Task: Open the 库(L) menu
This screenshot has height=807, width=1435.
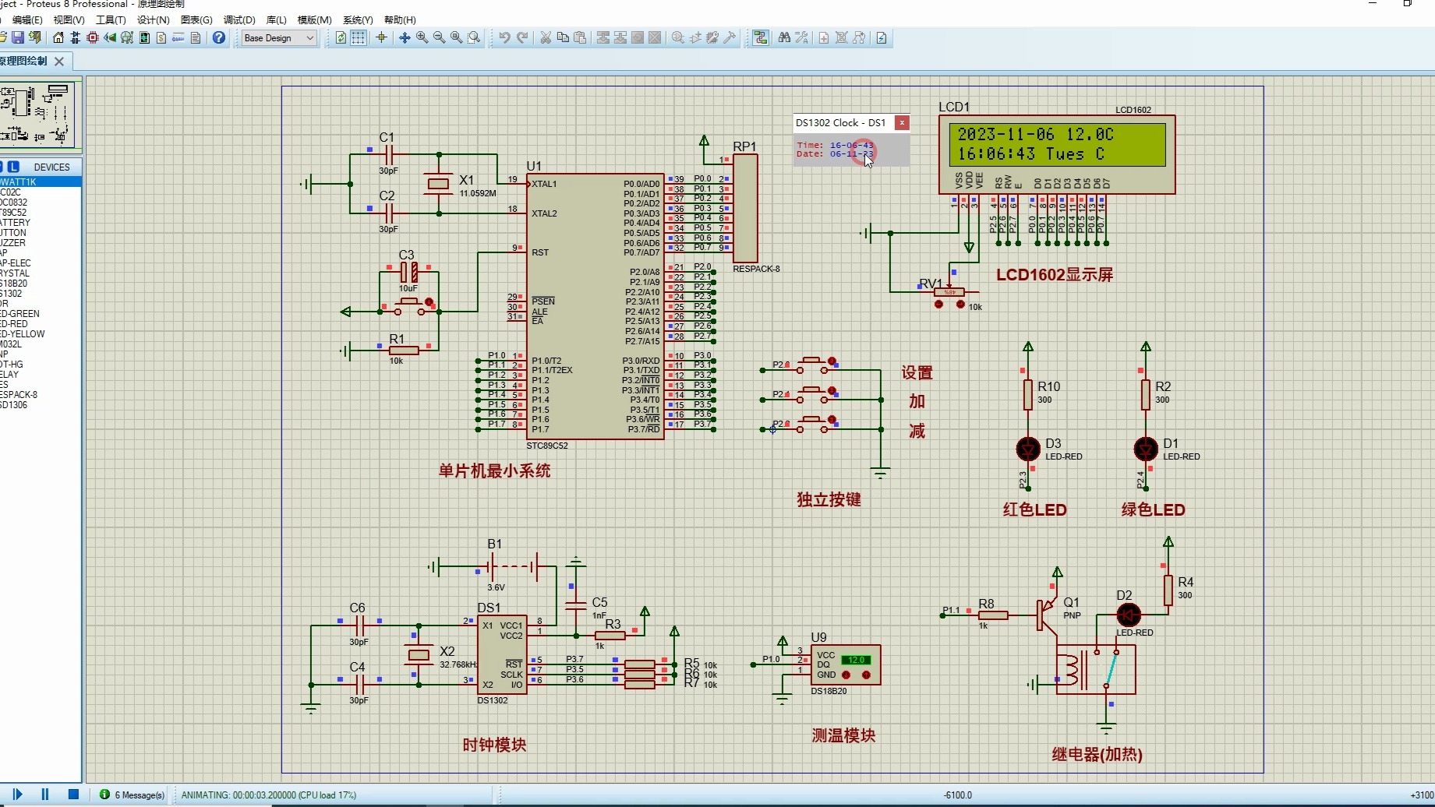Action: [x=276, y=19]
